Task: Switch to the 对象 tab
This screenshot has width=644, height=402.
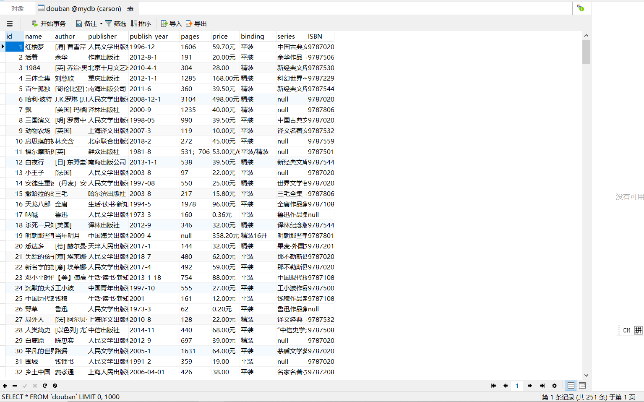Action: pyautogui.click(x=18, y=8)
